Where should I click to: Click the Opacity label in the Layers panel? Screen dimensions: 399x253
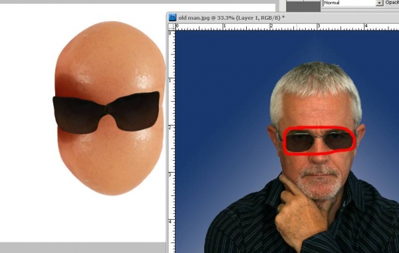(392, 3)
